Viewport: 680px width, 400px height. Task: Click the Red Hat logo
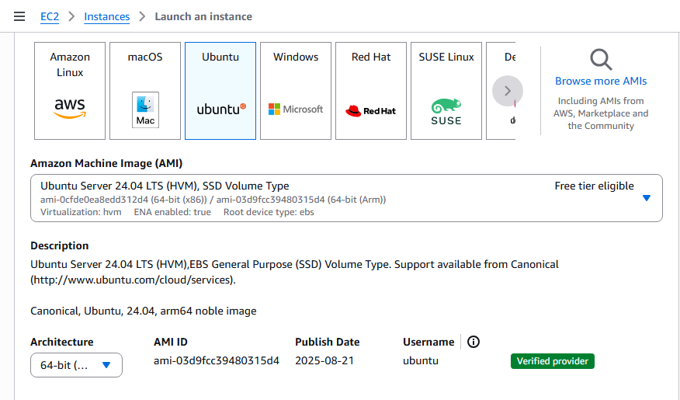(371, 111)
